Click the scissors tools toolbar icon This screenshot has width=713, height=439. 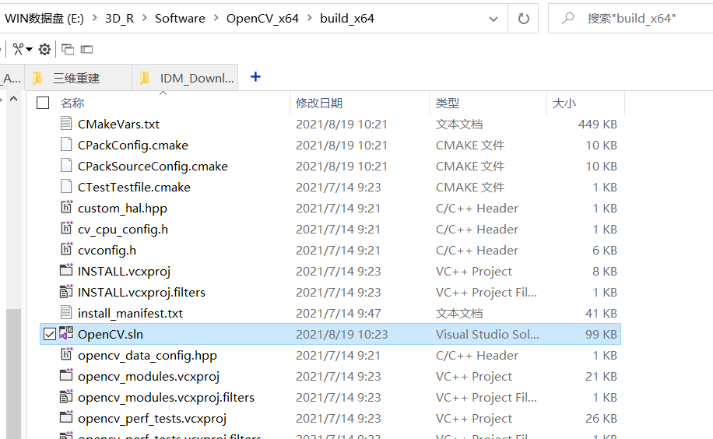(18, 49)
